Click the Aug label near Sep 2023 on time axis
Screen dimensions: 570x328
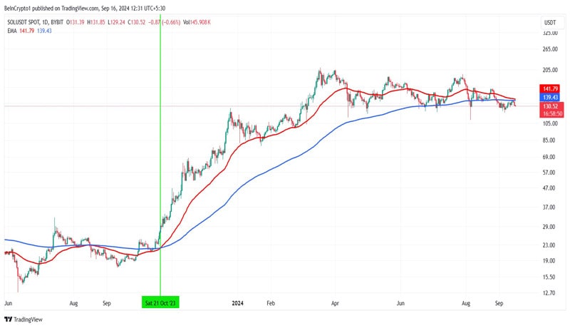[73, 303]
